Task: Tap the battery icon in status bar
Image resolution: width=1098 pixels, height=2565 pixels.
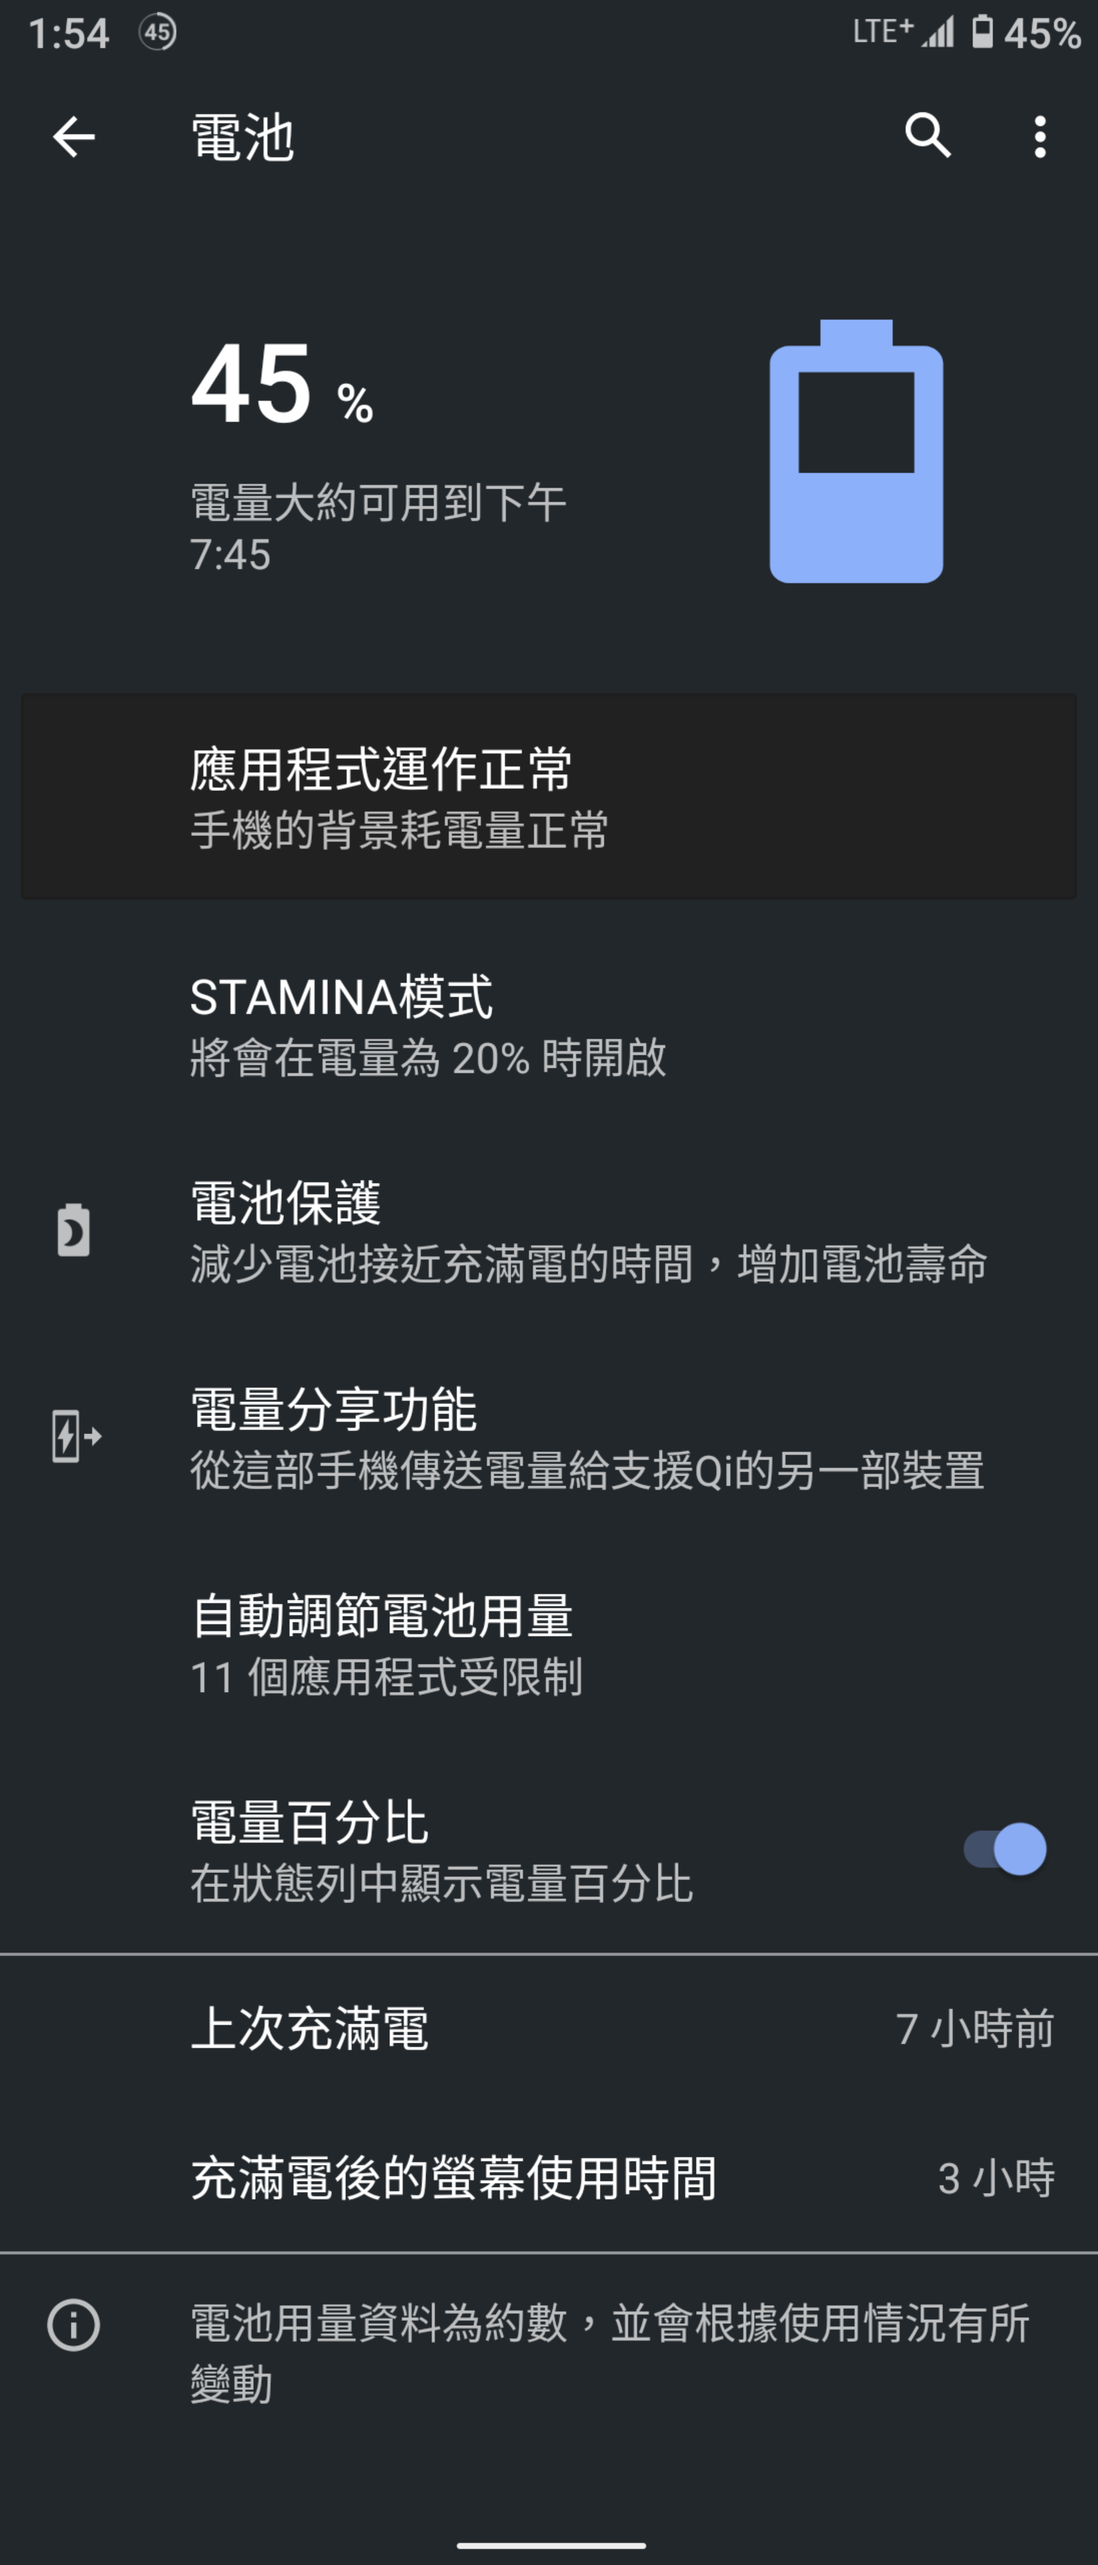Action: pyautogui.click(x=982, y=32)
